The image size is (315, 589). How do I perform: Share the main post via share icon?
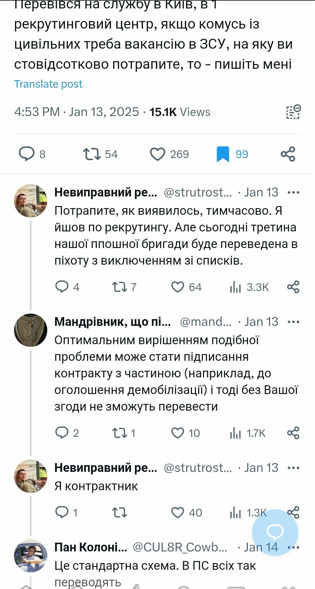[x=288, y=154]
